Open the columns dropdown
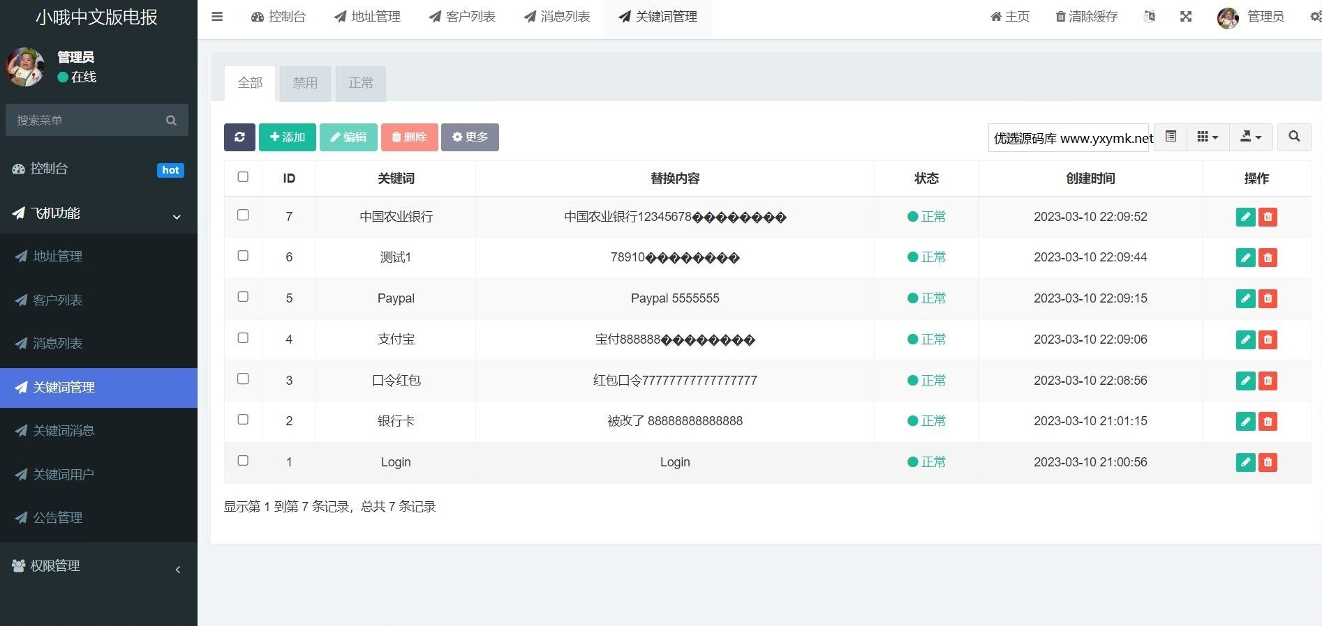Screen dimensions: 1322x626 click(x=1208, y=137)
